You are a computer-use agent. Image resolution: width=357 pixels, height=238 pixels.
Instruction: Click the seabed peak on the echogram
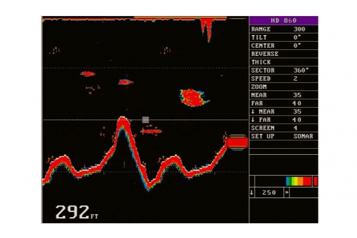click(123, 123)
